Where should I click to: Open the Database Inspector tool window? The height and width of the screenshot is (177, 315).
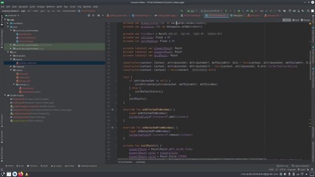88,166
